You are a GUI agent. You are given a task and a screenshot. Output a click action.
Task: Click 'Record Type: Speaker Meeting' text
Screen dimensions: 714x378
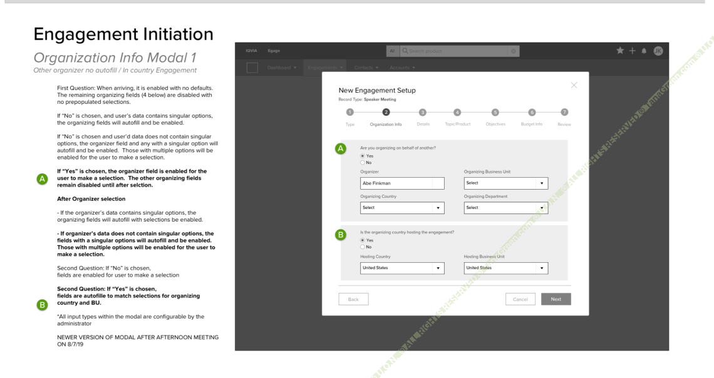click(x=367, y=100)
